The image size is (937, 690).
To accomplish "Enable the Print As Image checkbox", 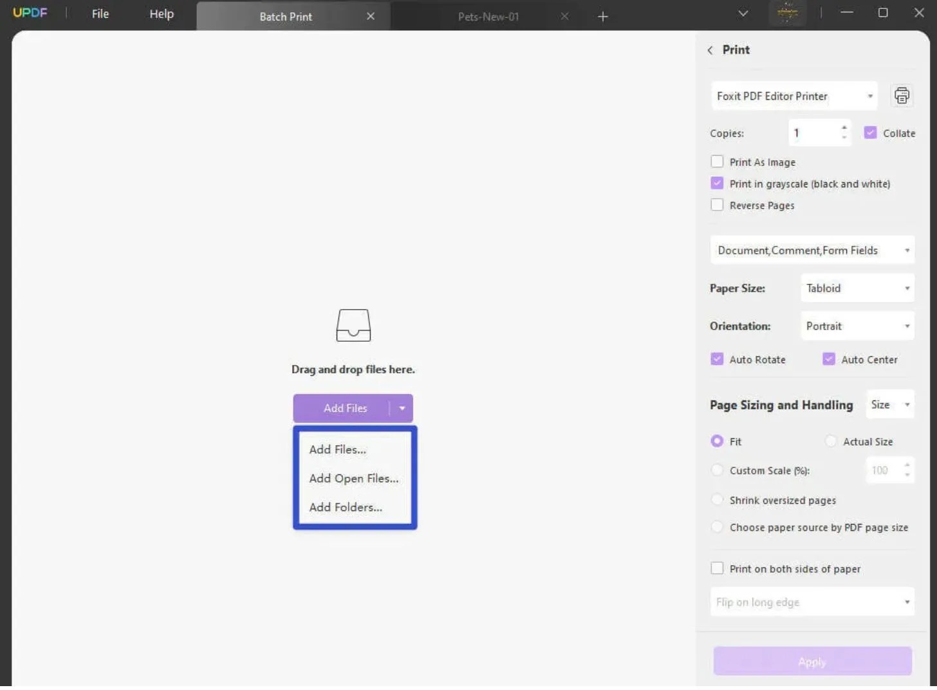I will (717, 162).
